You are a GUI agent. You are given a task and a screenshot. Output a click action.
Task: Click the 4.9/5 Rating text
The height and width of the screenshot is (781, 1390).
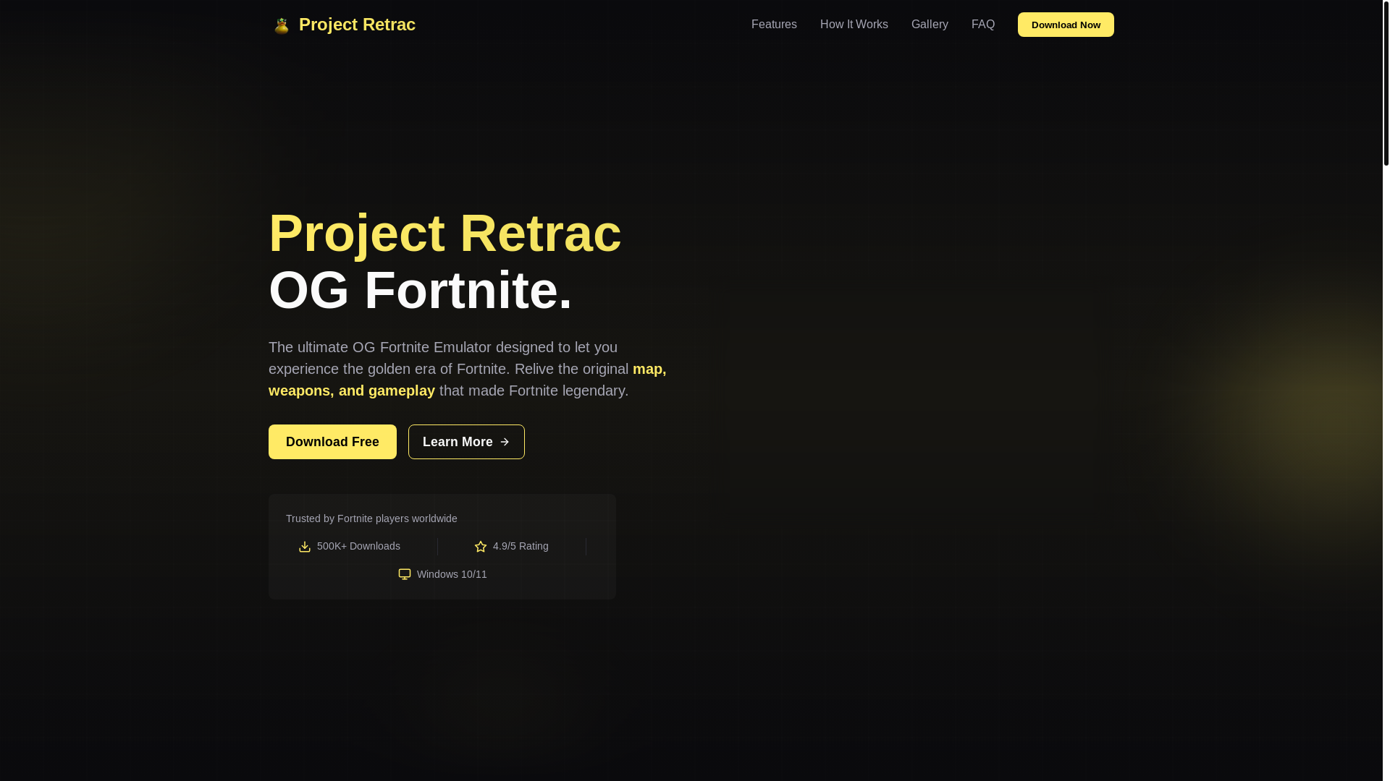[x=521, y=546]
